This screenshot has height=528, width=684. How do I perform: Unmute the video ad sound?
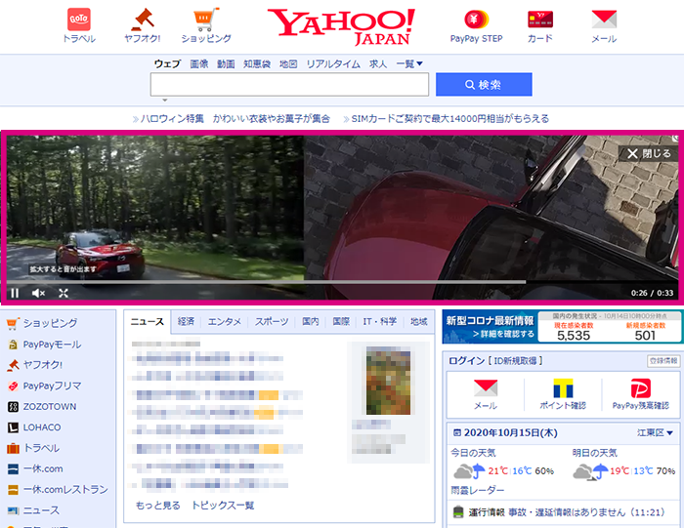pos(38,293)
